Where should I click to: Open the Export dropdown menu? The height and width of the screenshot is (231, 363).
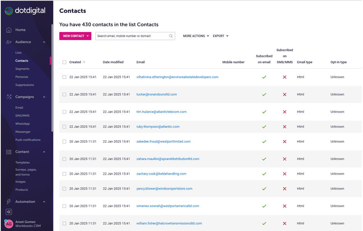tap(221, 36)
